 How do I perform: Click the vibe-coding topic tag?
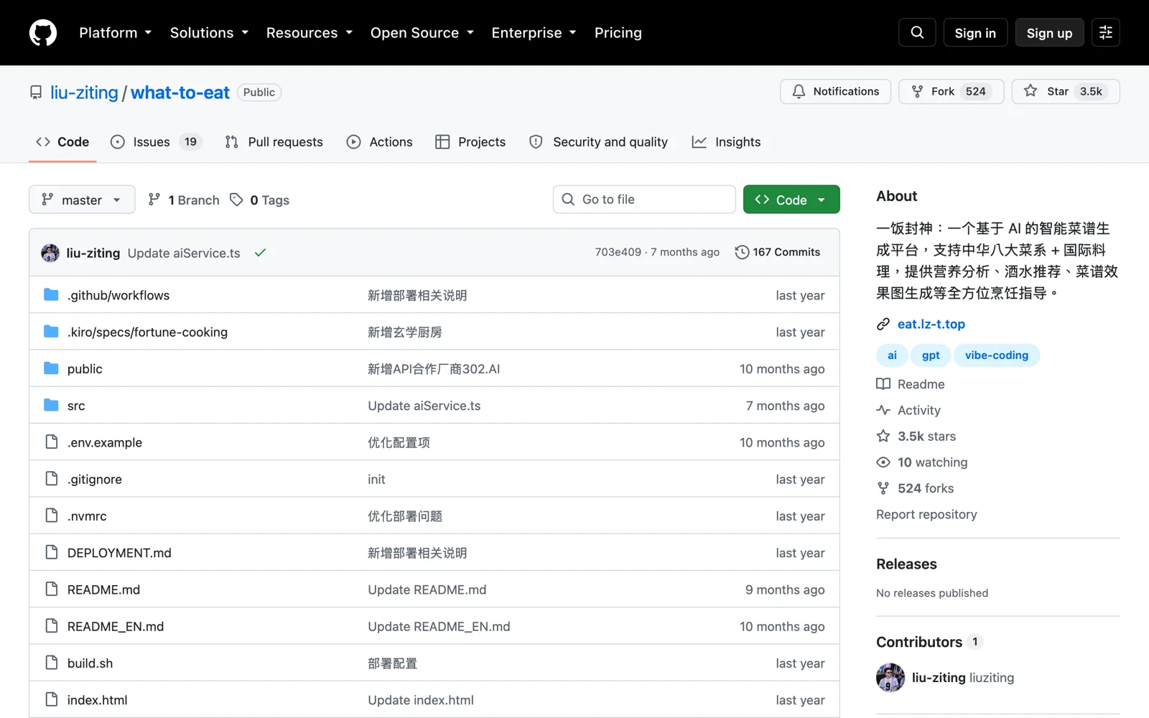(x=997, y=355)
